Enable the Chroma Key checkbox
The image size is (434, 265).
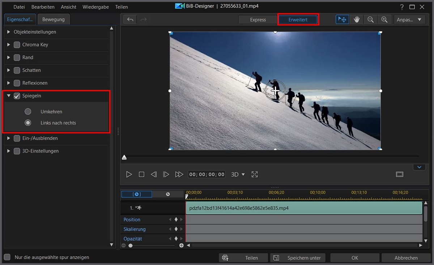(17, 45)
